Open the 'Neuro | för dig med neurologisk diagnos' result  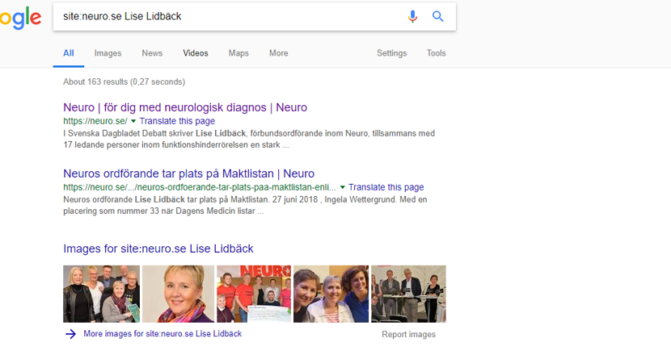click(185, 107)
